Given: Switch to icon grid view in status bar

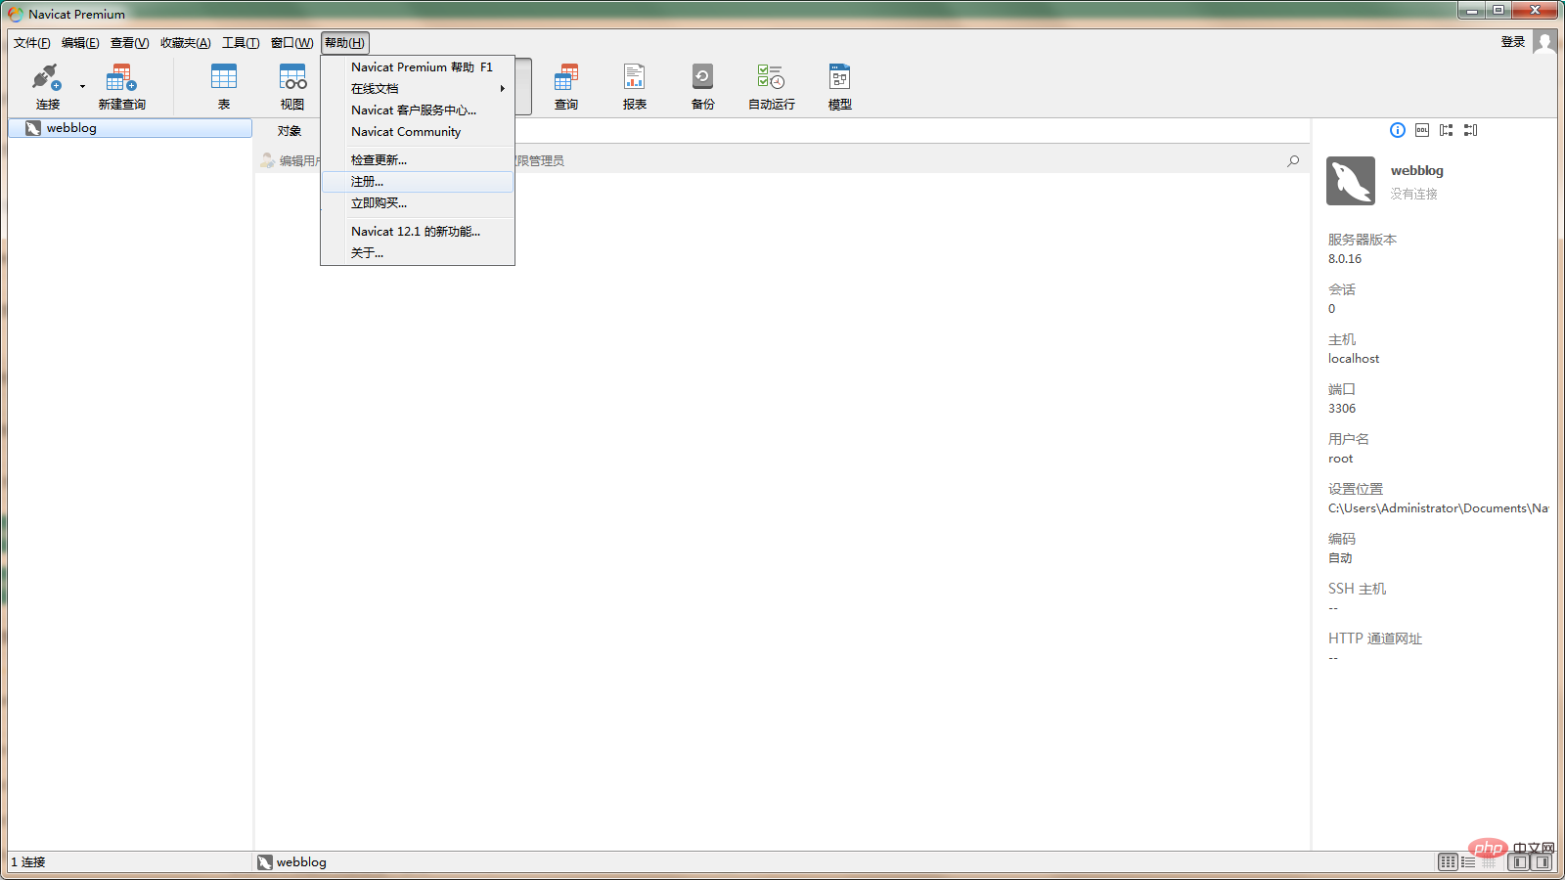Looking at the screenshot, I should click(1448, 862).
